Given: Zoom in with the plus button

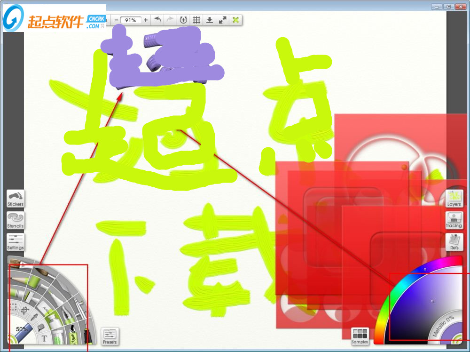Looking at the screenshot, I should click(146, 20).
